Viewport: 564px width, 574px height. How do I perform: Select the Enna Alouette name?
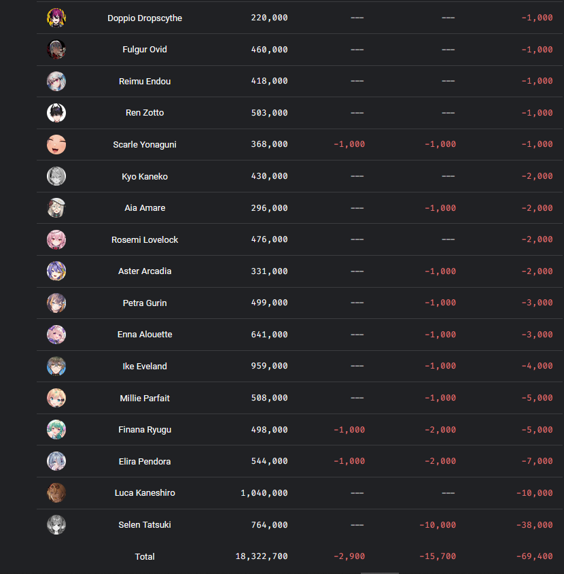tap(145, 335)
